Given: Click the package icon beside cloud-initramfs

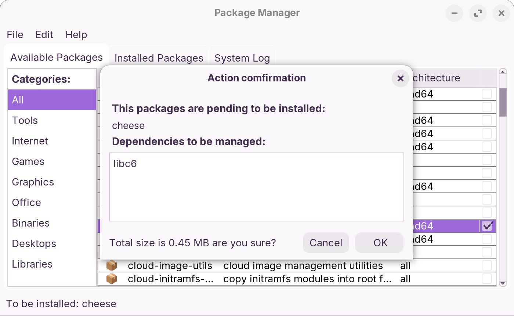Looking at the screenshot, I should tap(111, 279).
